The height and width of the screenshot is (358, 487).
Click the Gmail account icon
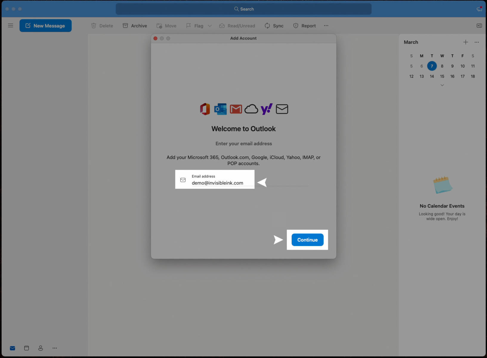[236, 109]
